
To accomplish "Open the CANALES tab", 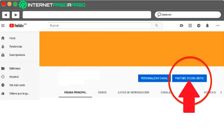I will click(166, 92).
